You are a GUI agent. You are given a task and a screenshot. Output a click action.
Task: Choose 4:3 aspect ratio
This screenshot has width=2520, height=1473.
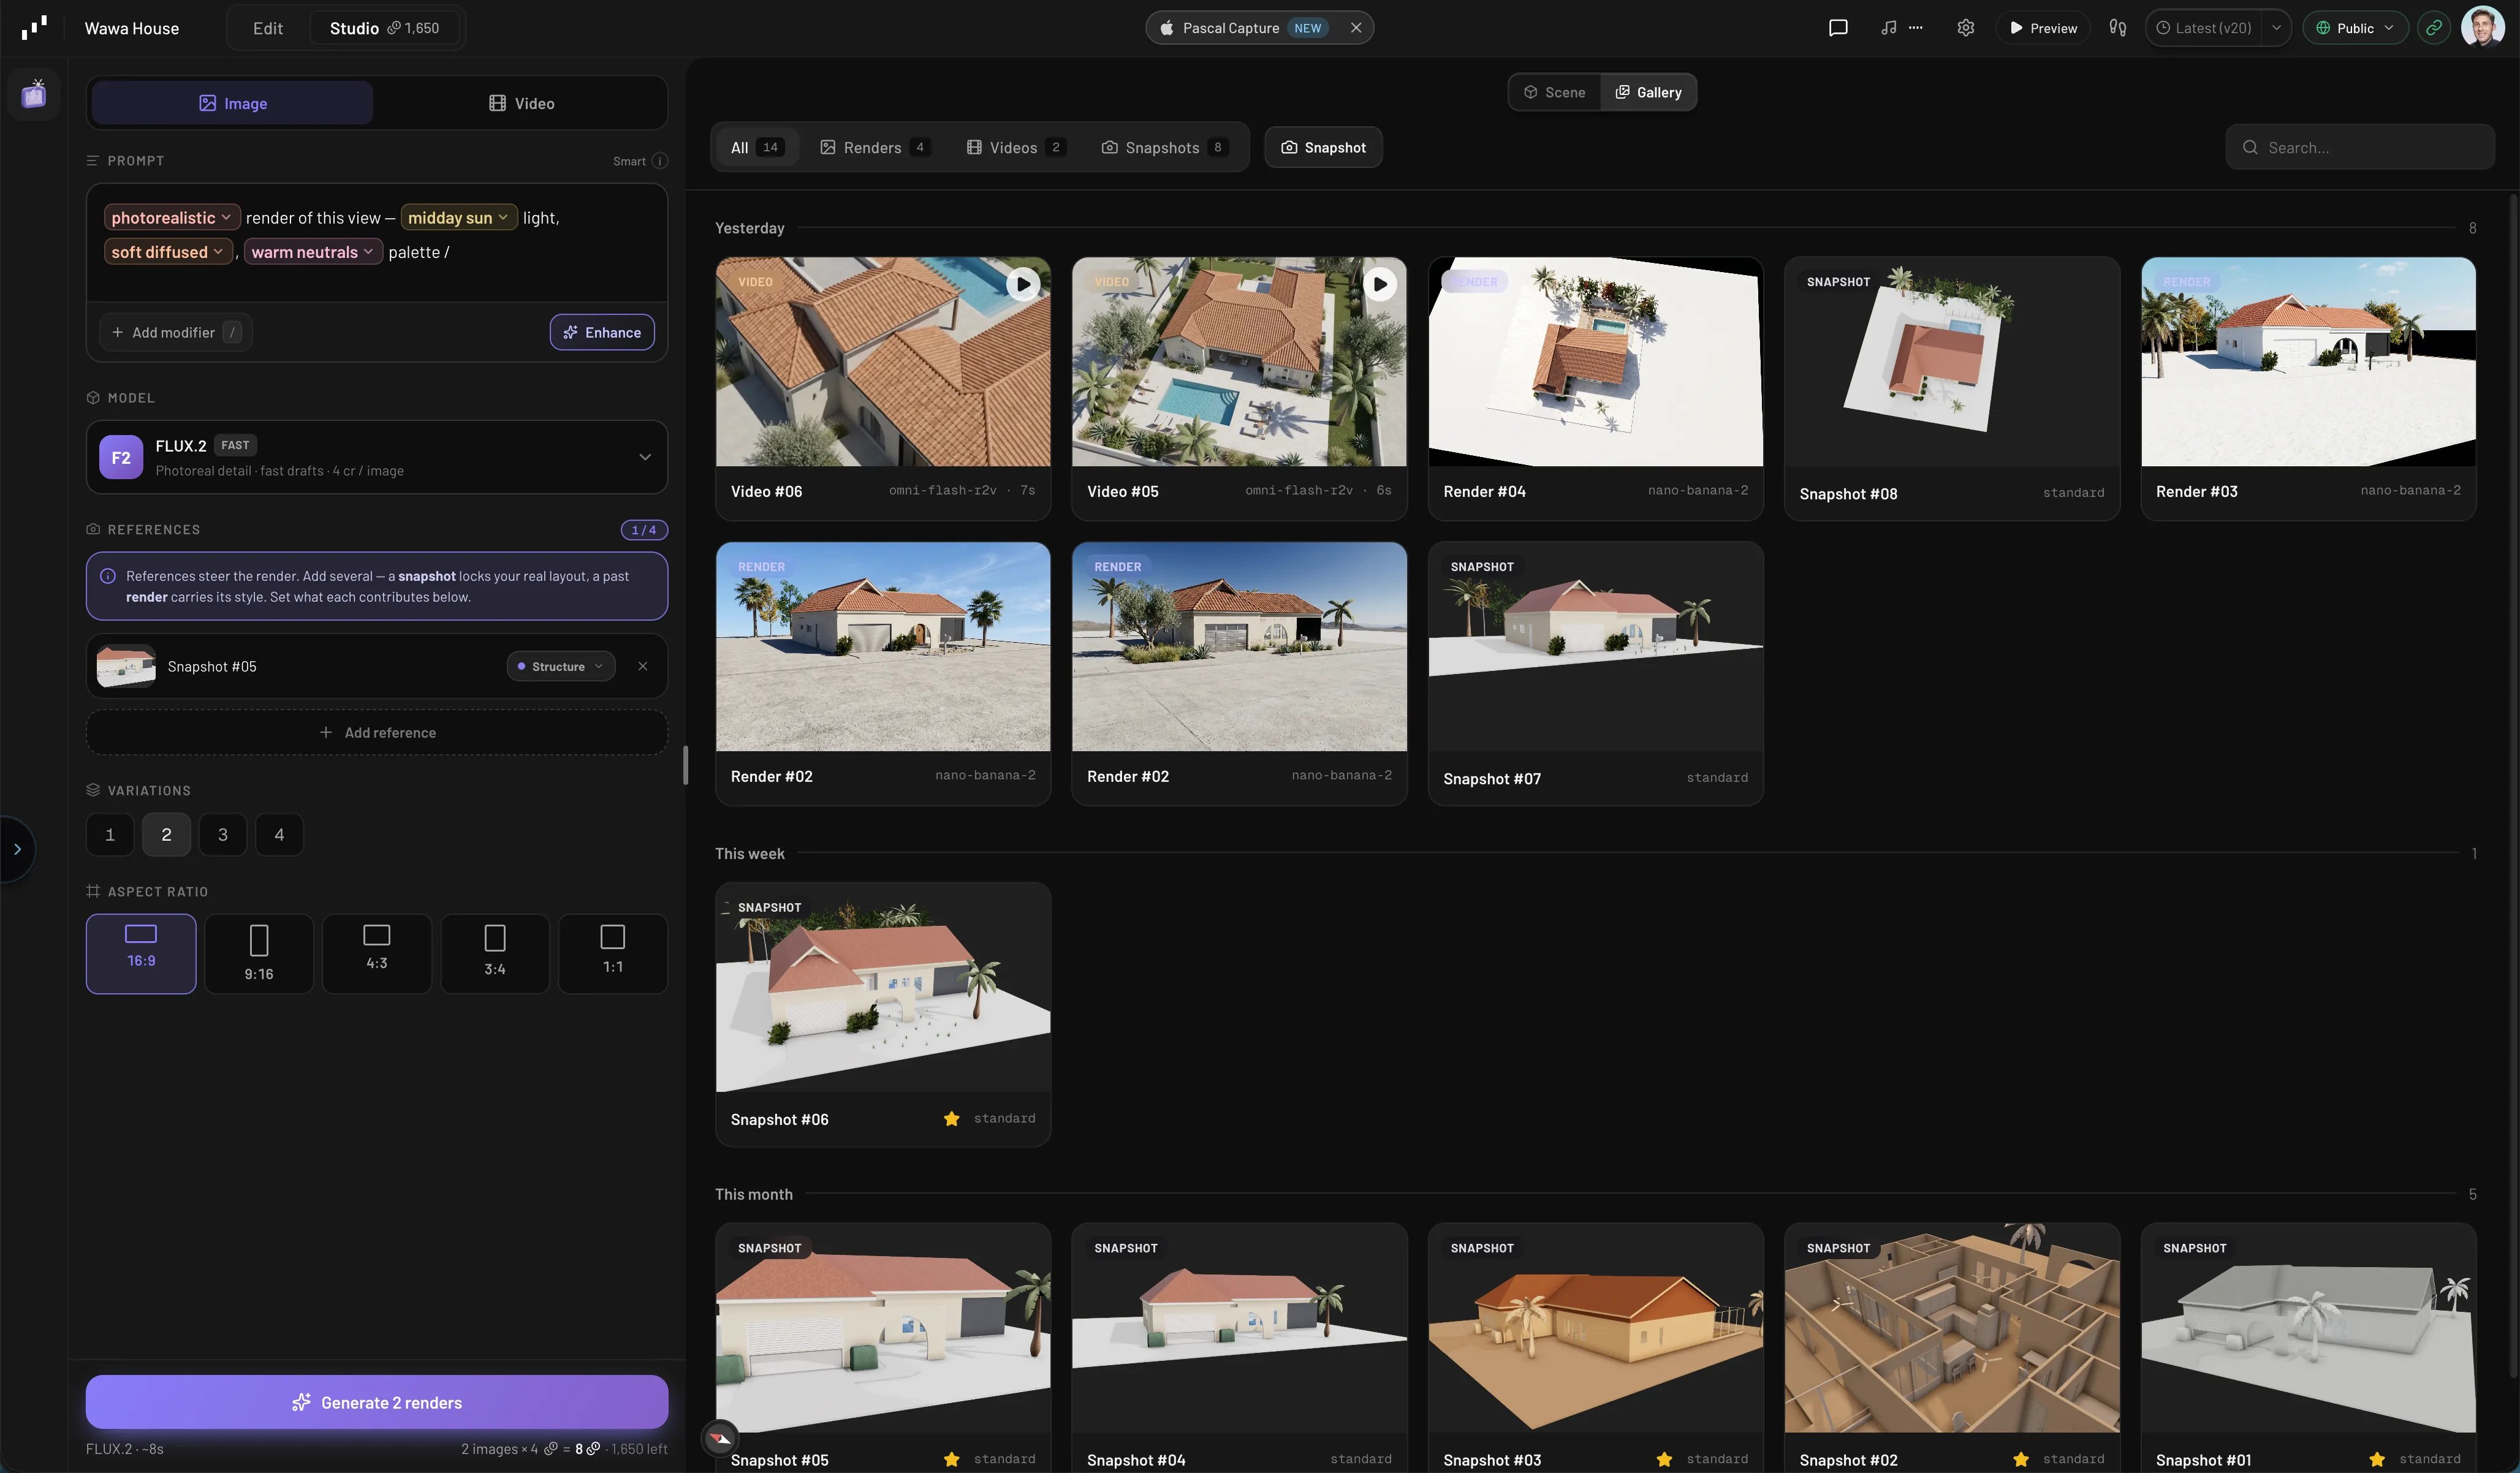(x=377, y=954)
